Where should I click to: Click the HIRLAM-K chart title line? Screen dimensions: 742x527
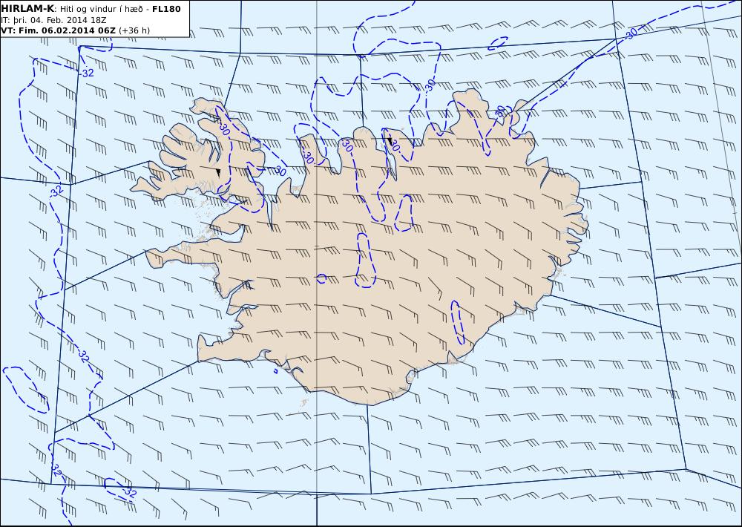[x=91, y=9]
